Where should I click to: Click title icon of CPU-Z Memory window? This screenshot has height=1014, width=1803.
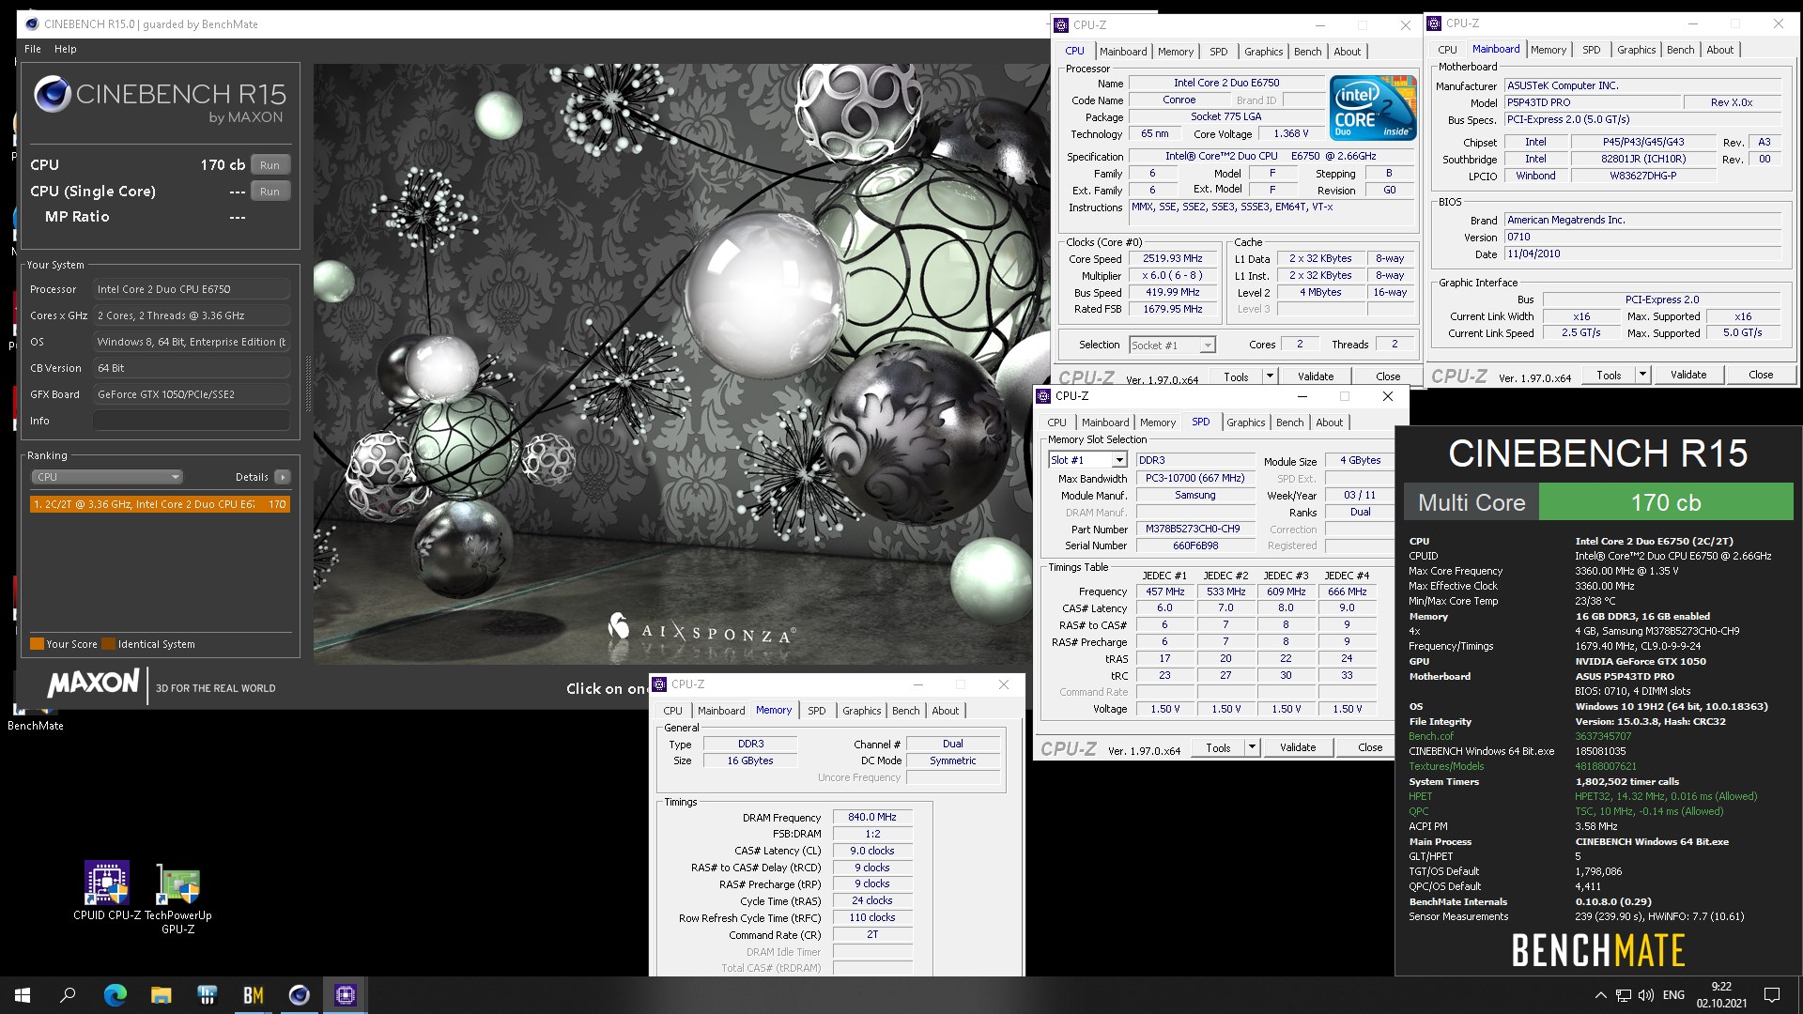[660, 684]
